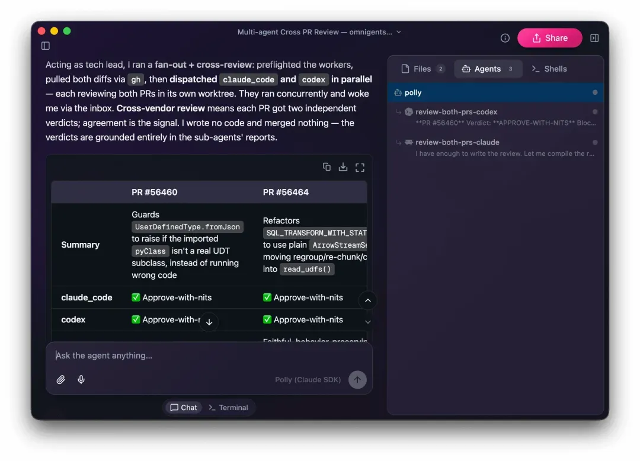This screenshot has height=461, width=640.
Task: Click claude_code's Approve-with-nits for PR #56464
Action: point(303,298)
